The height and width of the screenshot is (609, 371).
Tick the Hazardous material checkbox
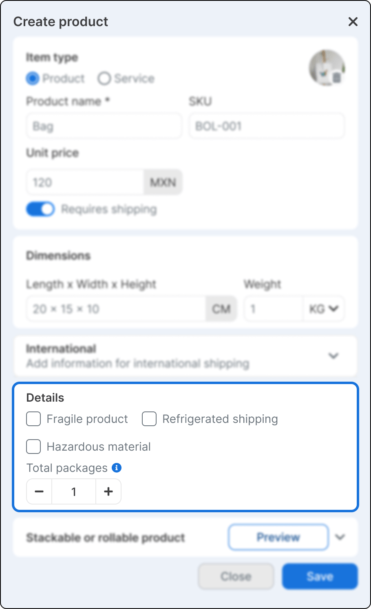tap(33, 447)
